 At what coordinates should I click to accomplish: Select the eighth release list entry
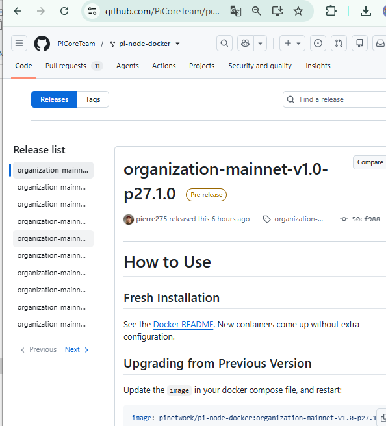[x=53, y=290]
